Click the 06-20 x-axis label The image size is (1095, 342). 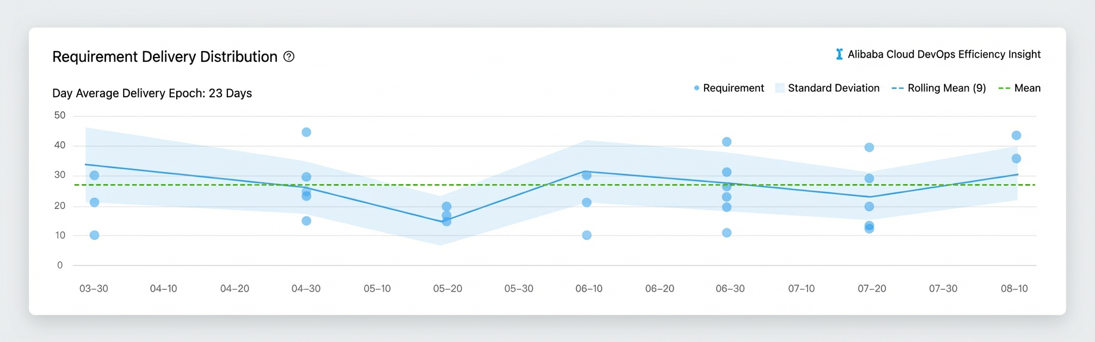click(660, 289)
